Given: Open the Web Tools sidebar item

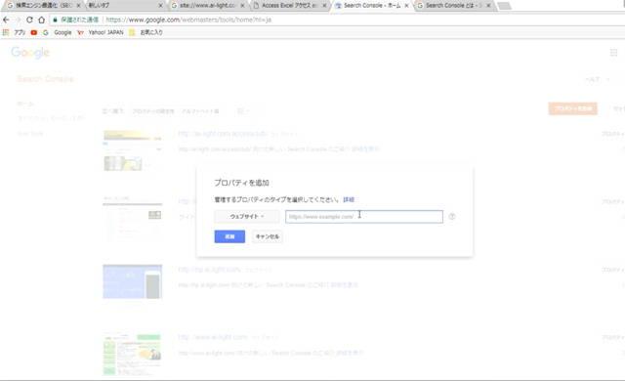Looking at the screenshot, I should [30, 134].
